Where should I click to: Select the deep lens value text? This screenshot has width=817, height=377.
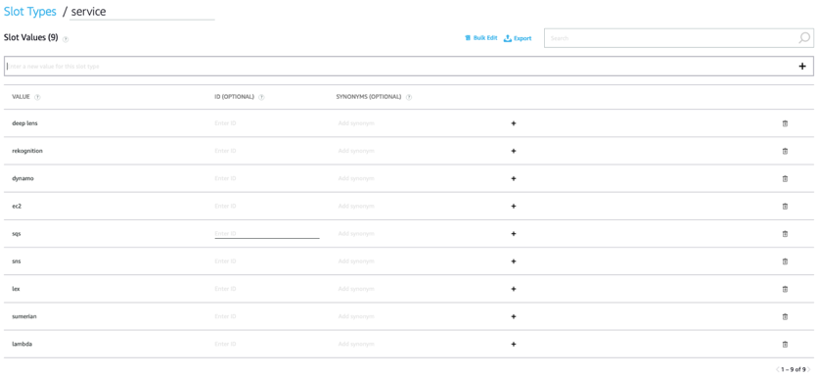pyautogui.click(x=24, y=123)
